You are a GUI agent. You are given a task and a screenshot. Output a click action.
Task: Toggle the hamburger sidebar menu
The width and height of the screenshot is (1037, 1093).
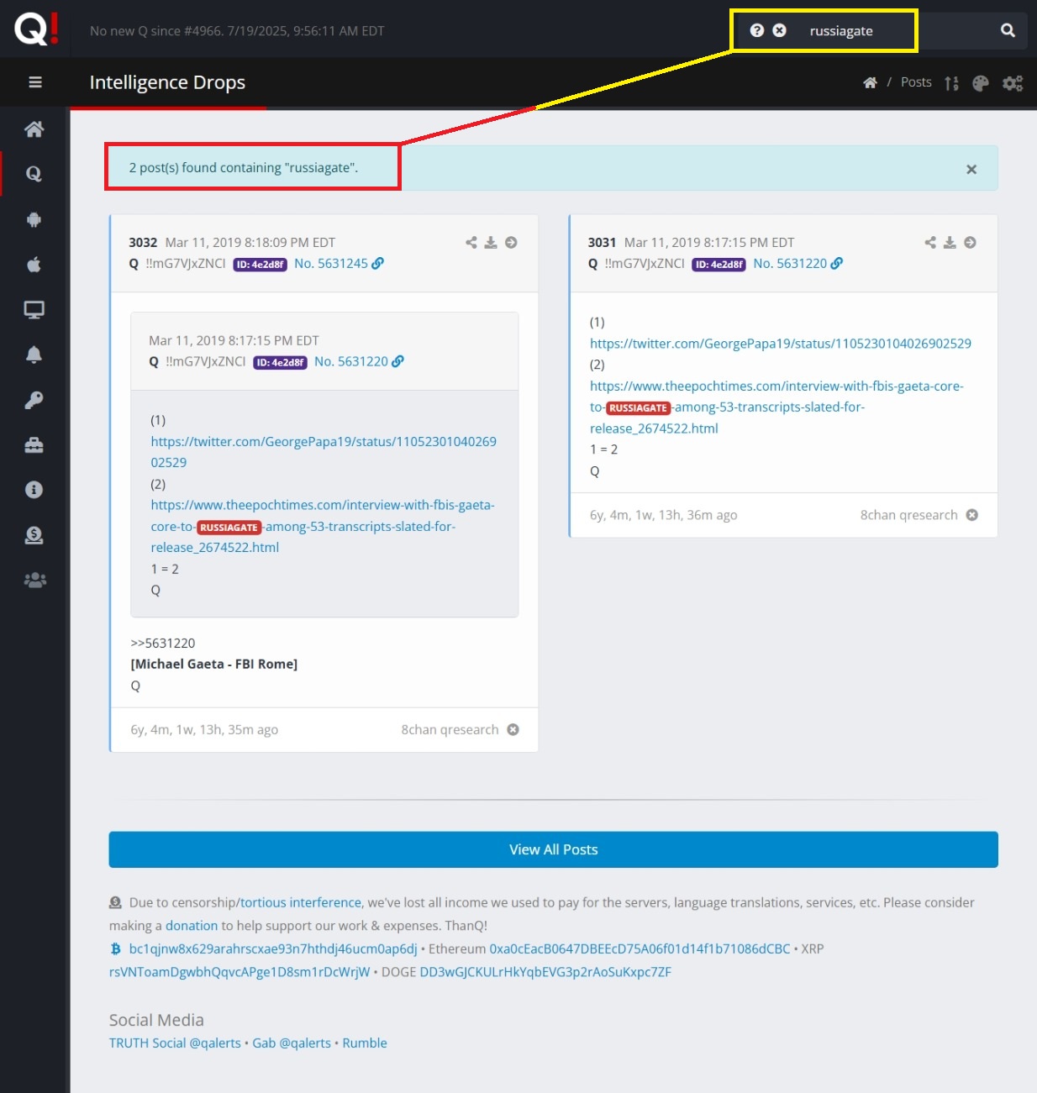[35, 82]
